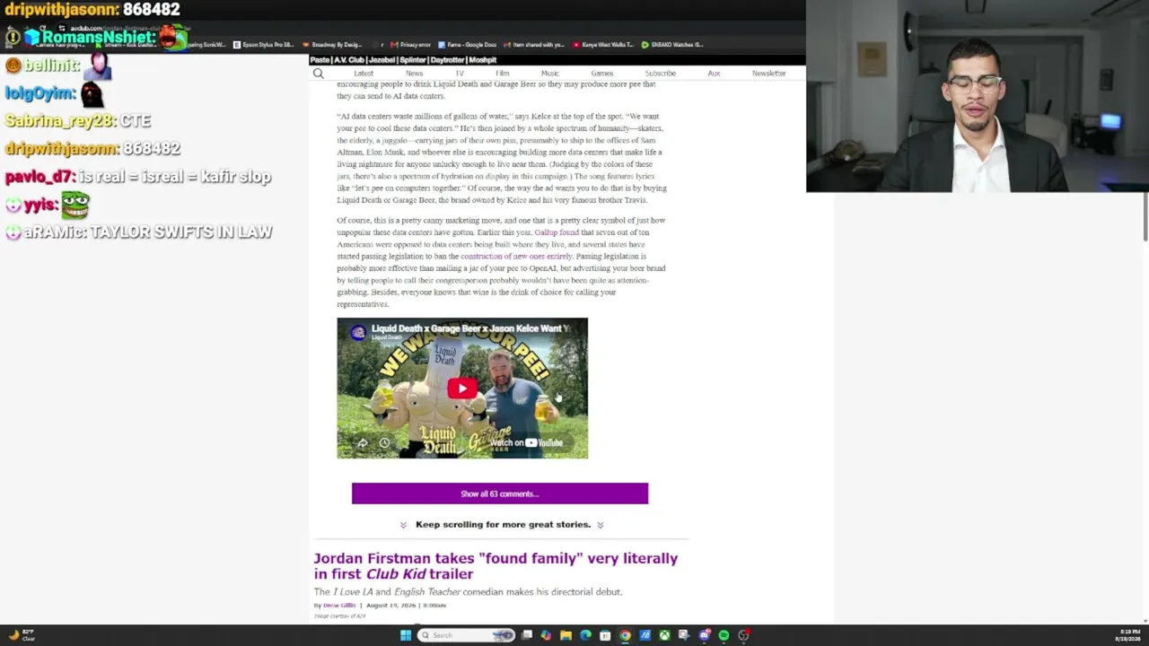Open Discord from the taskbar

pyautogui.click(x=704, y=635)
